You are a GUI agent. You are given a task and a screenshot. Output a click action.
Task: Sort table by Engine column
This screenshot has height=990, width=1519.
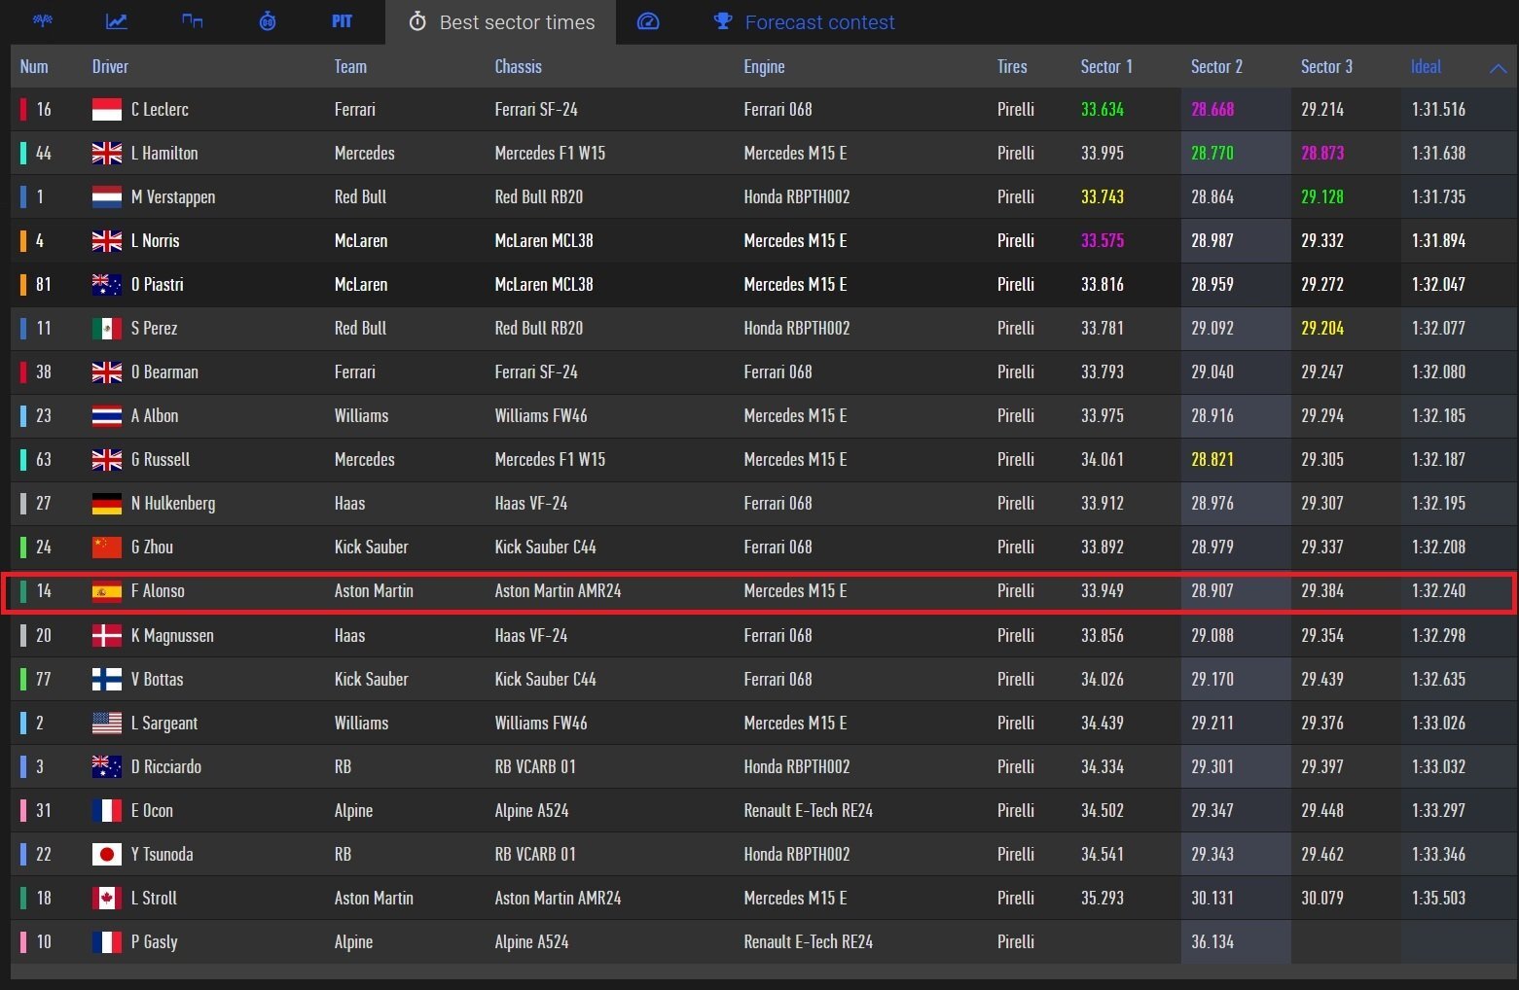(x=764, y=66)
